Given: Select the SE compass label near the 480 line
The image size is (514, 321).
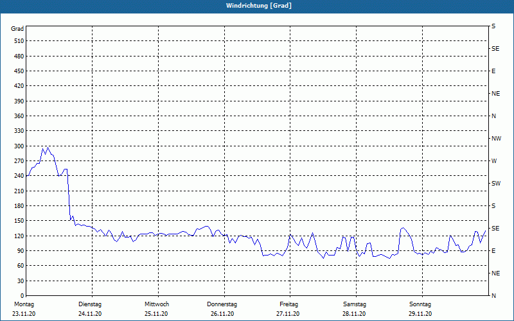Looking at the screenshot, I should click(495, 49).
